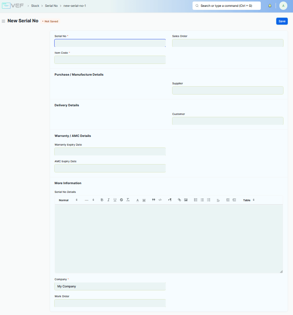Open the user avatar menu
The width and height of the screenshot is (293, 315).
pos(283,6)
